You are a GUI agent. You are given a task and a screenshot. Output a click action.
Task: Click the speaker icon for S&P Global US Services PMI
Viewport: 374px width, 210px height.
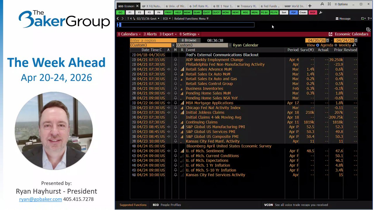(169, 132)
